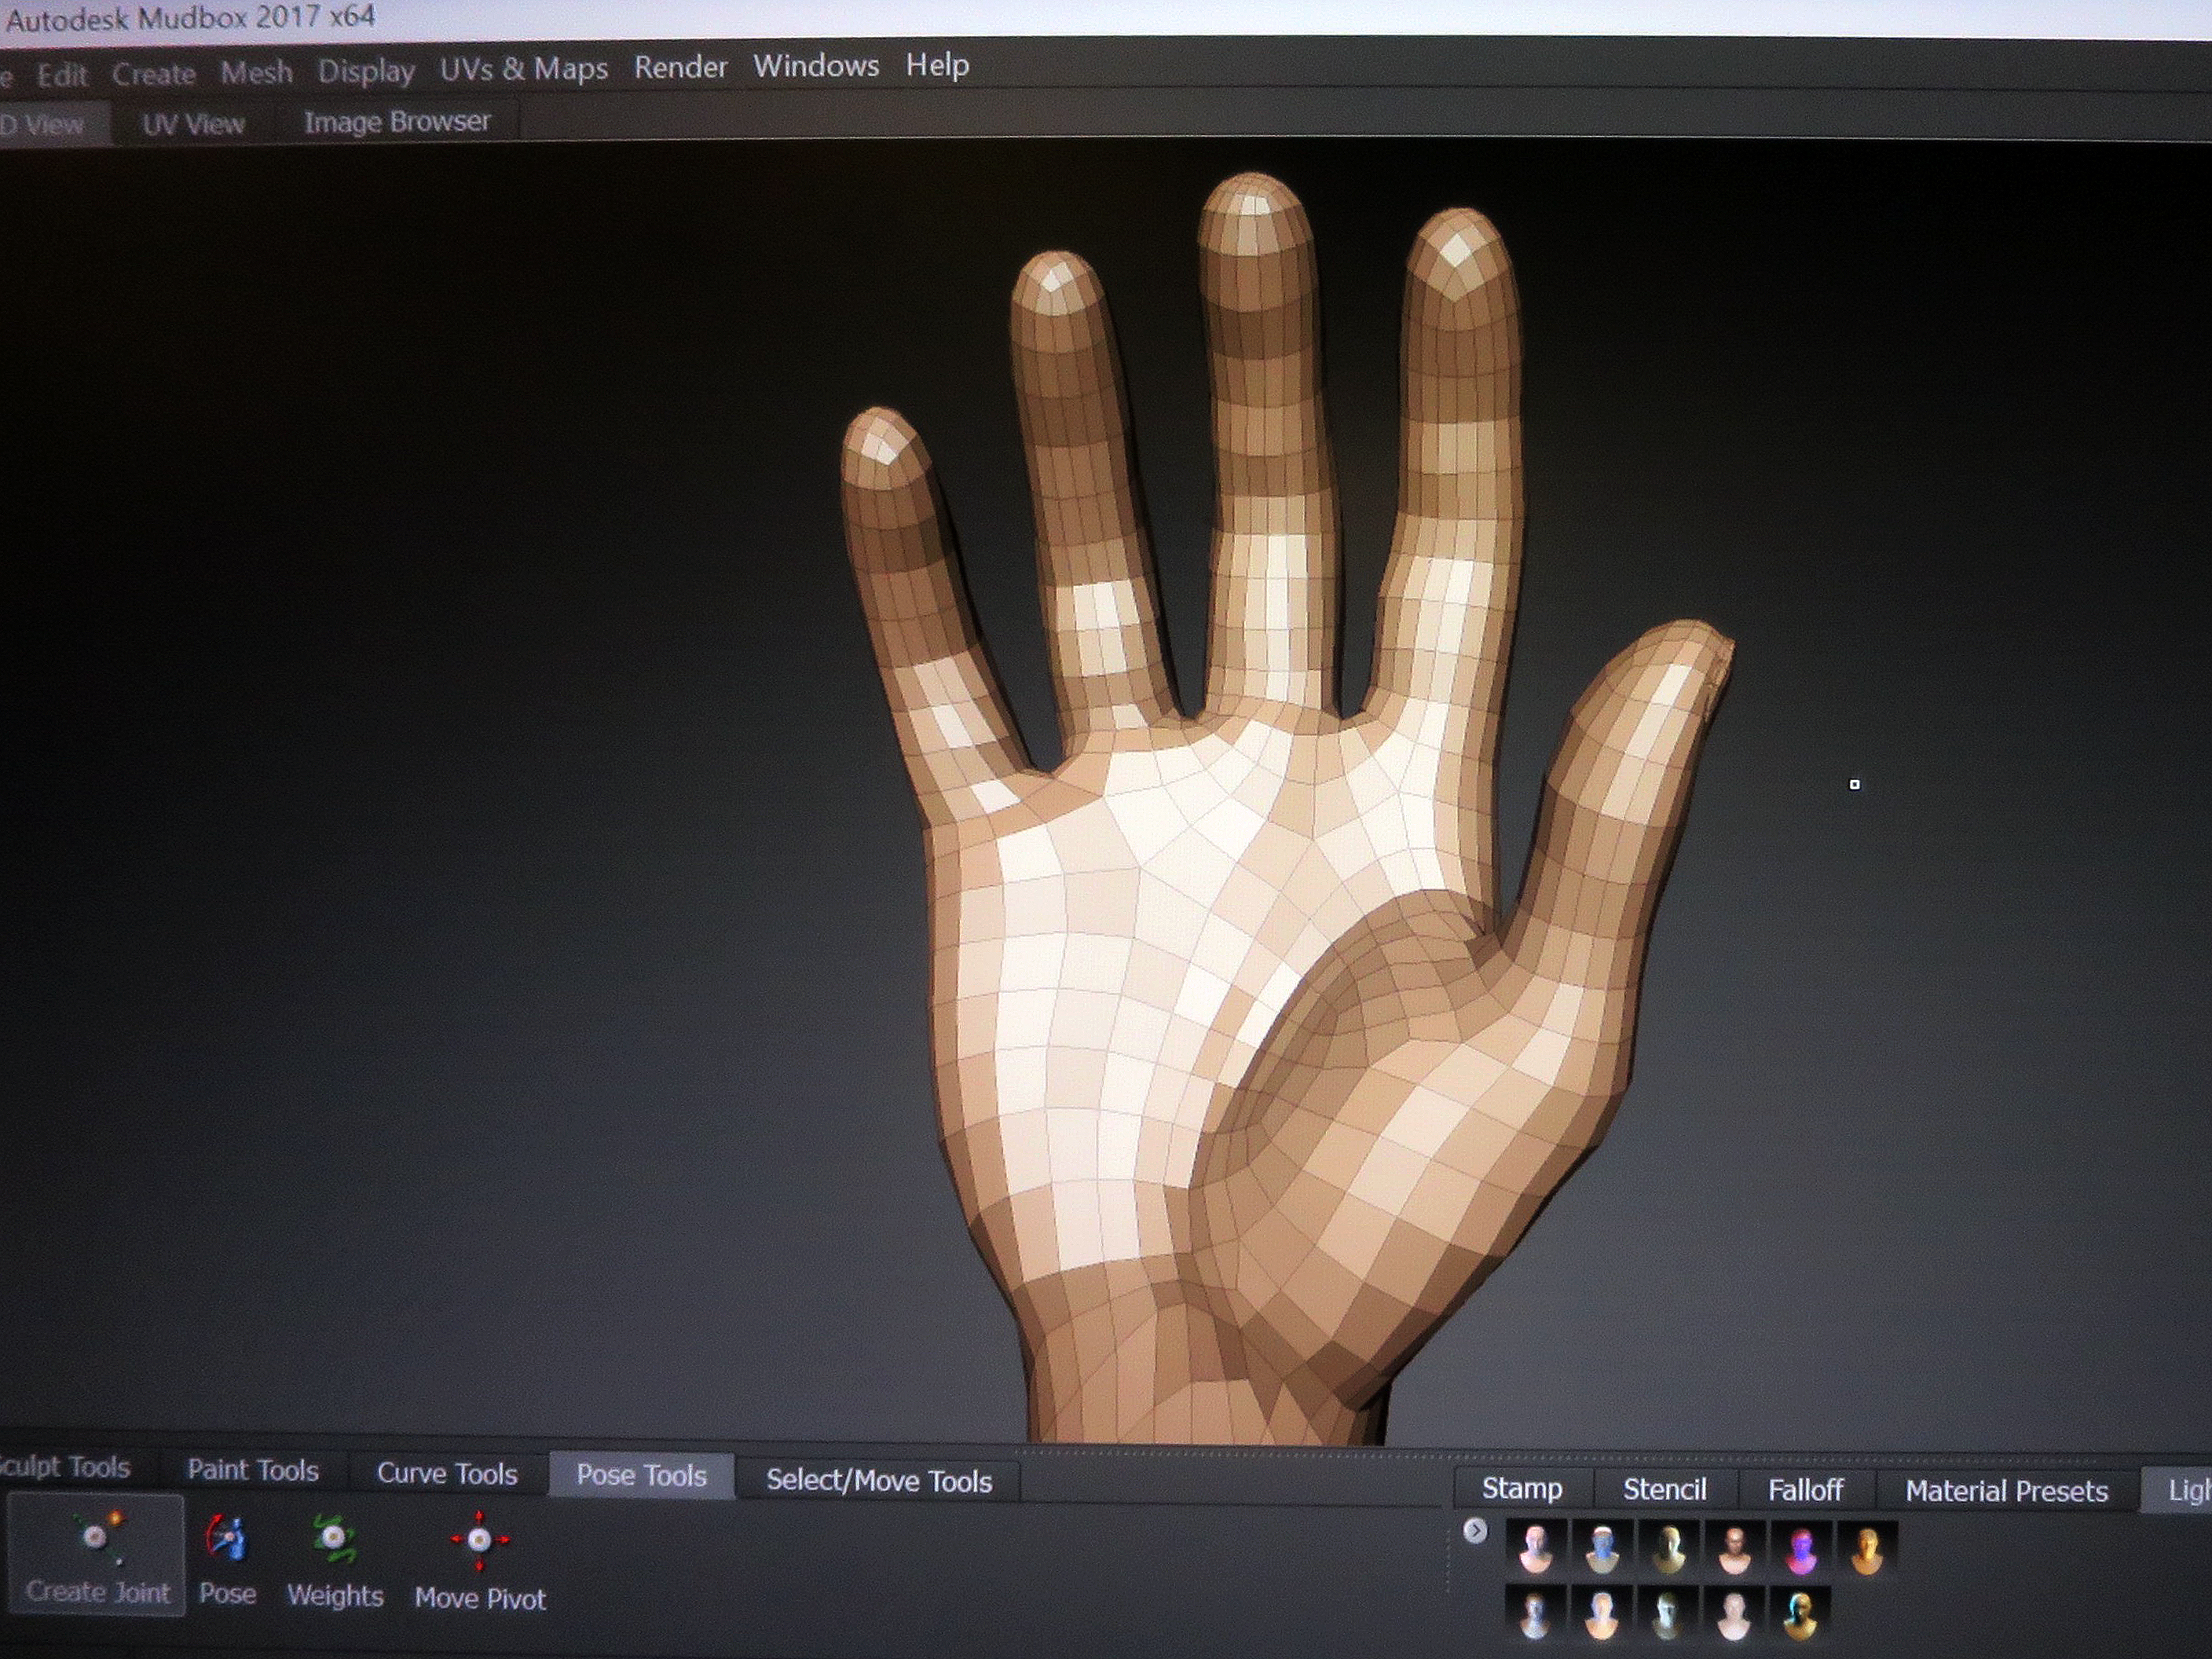Switch to the Paint Tools tab

click(253, 1470)
